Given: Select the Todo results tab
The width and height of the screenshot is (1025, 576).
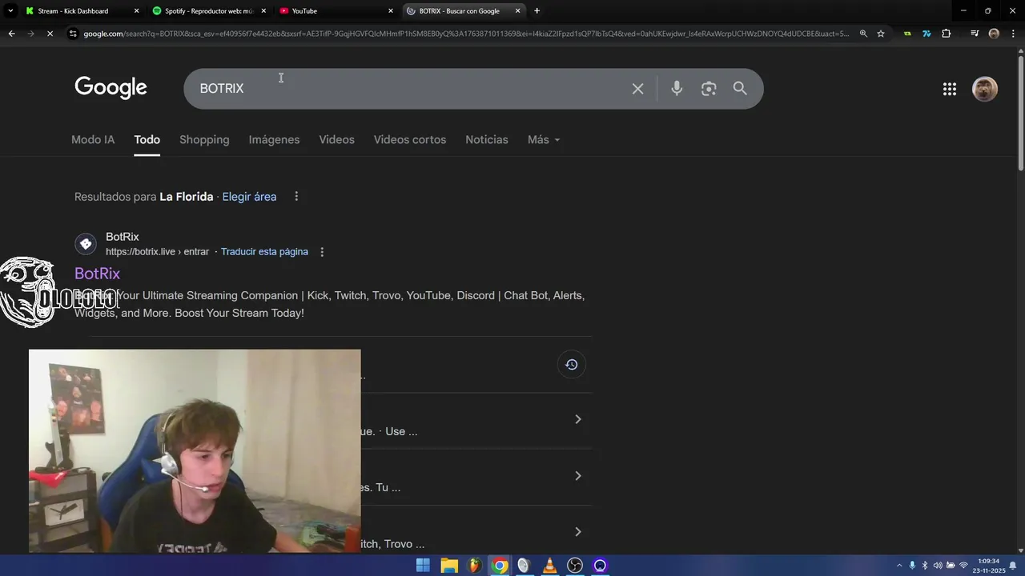Looking at the screenshot, I should coord(147,140).
